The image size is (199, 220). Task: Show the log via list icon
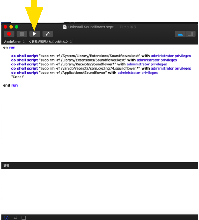tap(24, 218)
